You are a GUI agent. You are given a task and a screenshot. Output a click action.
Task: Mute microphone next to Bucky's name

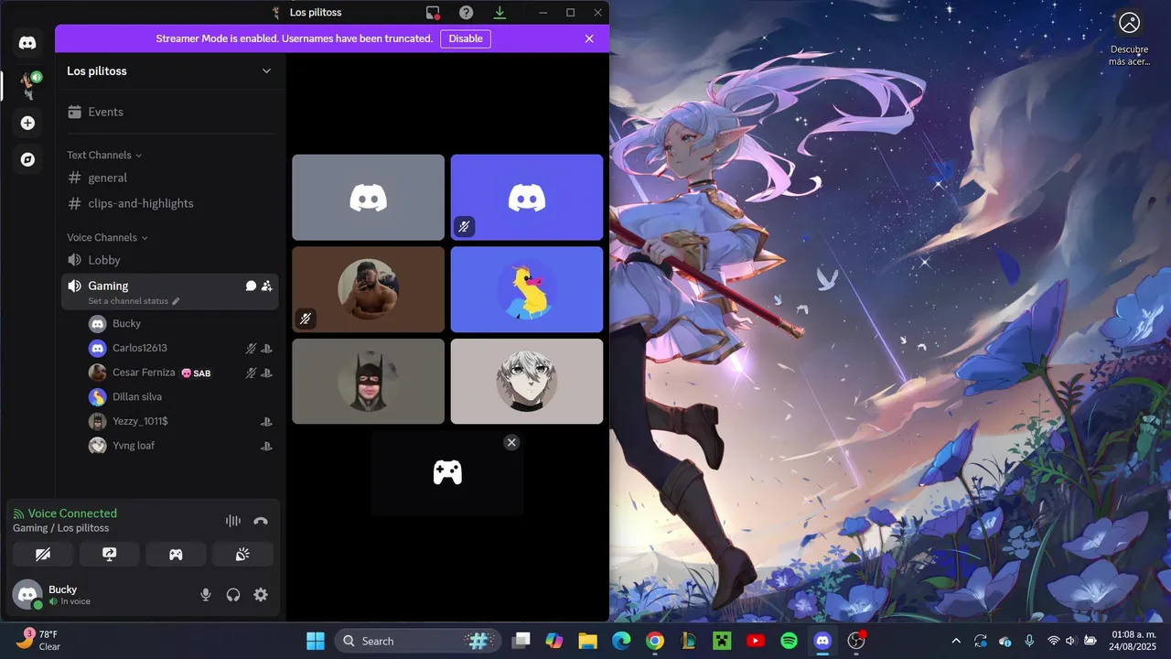pos(206,595)
